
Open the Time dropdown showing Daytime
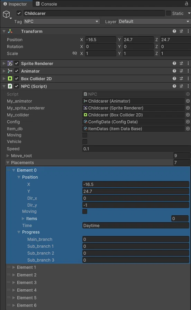point(136,226)
